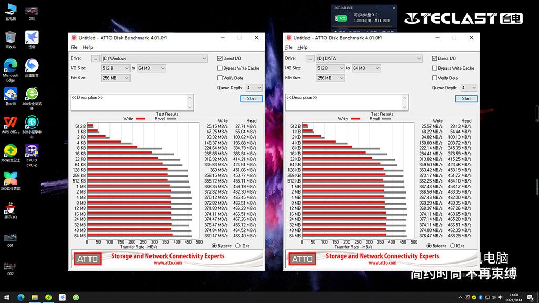Open the 003 desktop shortcut

coord(32,13)
